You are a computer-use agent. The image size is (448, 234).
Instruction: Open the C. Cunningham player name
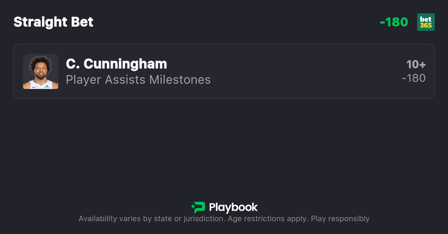point(116,64)
